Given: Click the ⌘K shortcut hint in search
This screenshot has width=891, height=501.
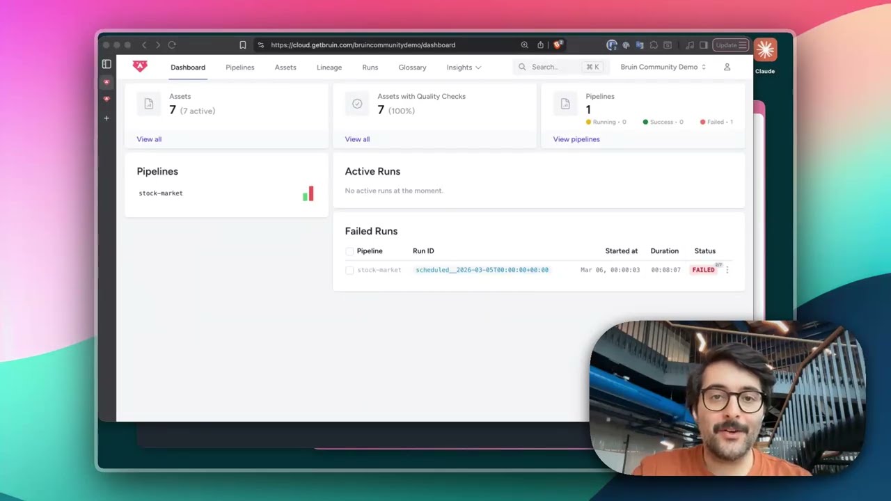Looking at the screenshot, I should click(x=592, y=67).
